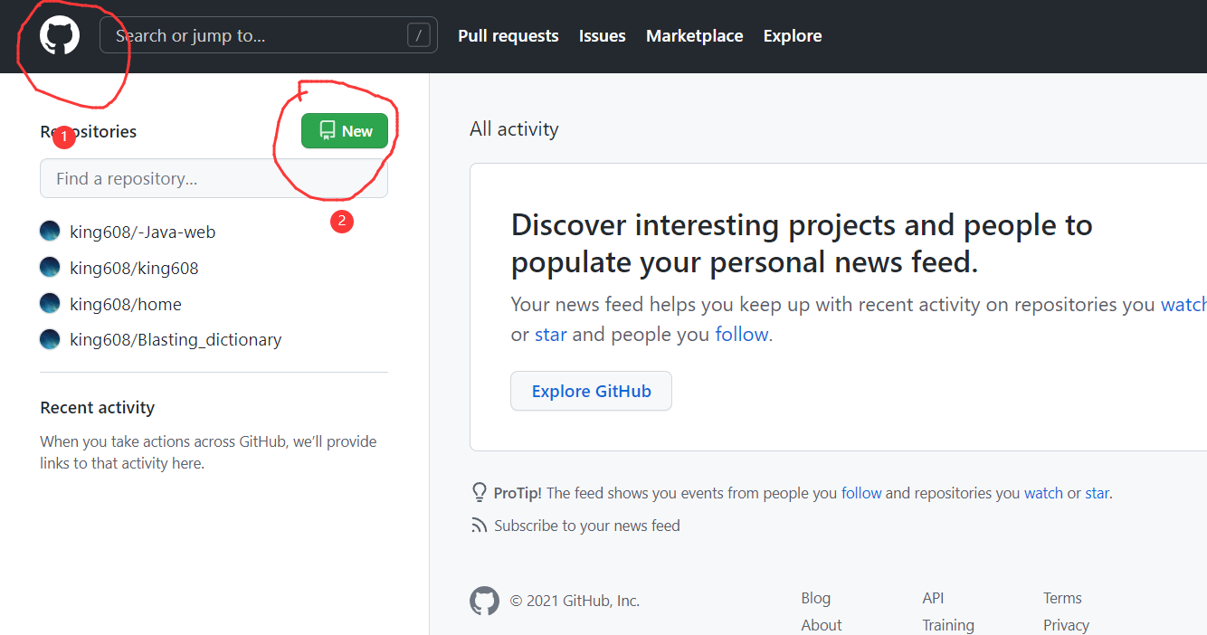1207x635 pixels.
Task: Follow the star link in news feed text
Action: 550,335
